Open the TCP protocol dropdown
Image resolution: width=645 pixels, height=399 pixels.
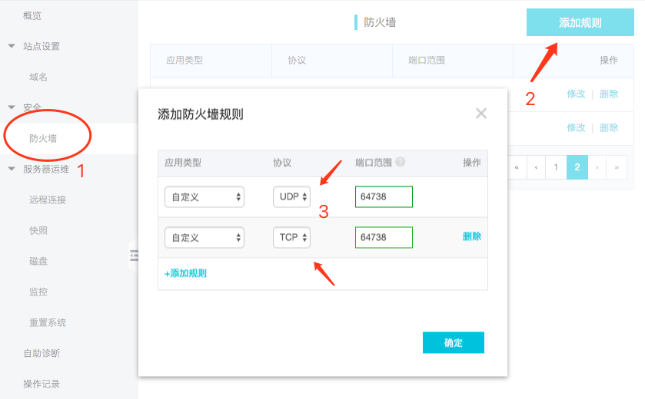[291, 237]
